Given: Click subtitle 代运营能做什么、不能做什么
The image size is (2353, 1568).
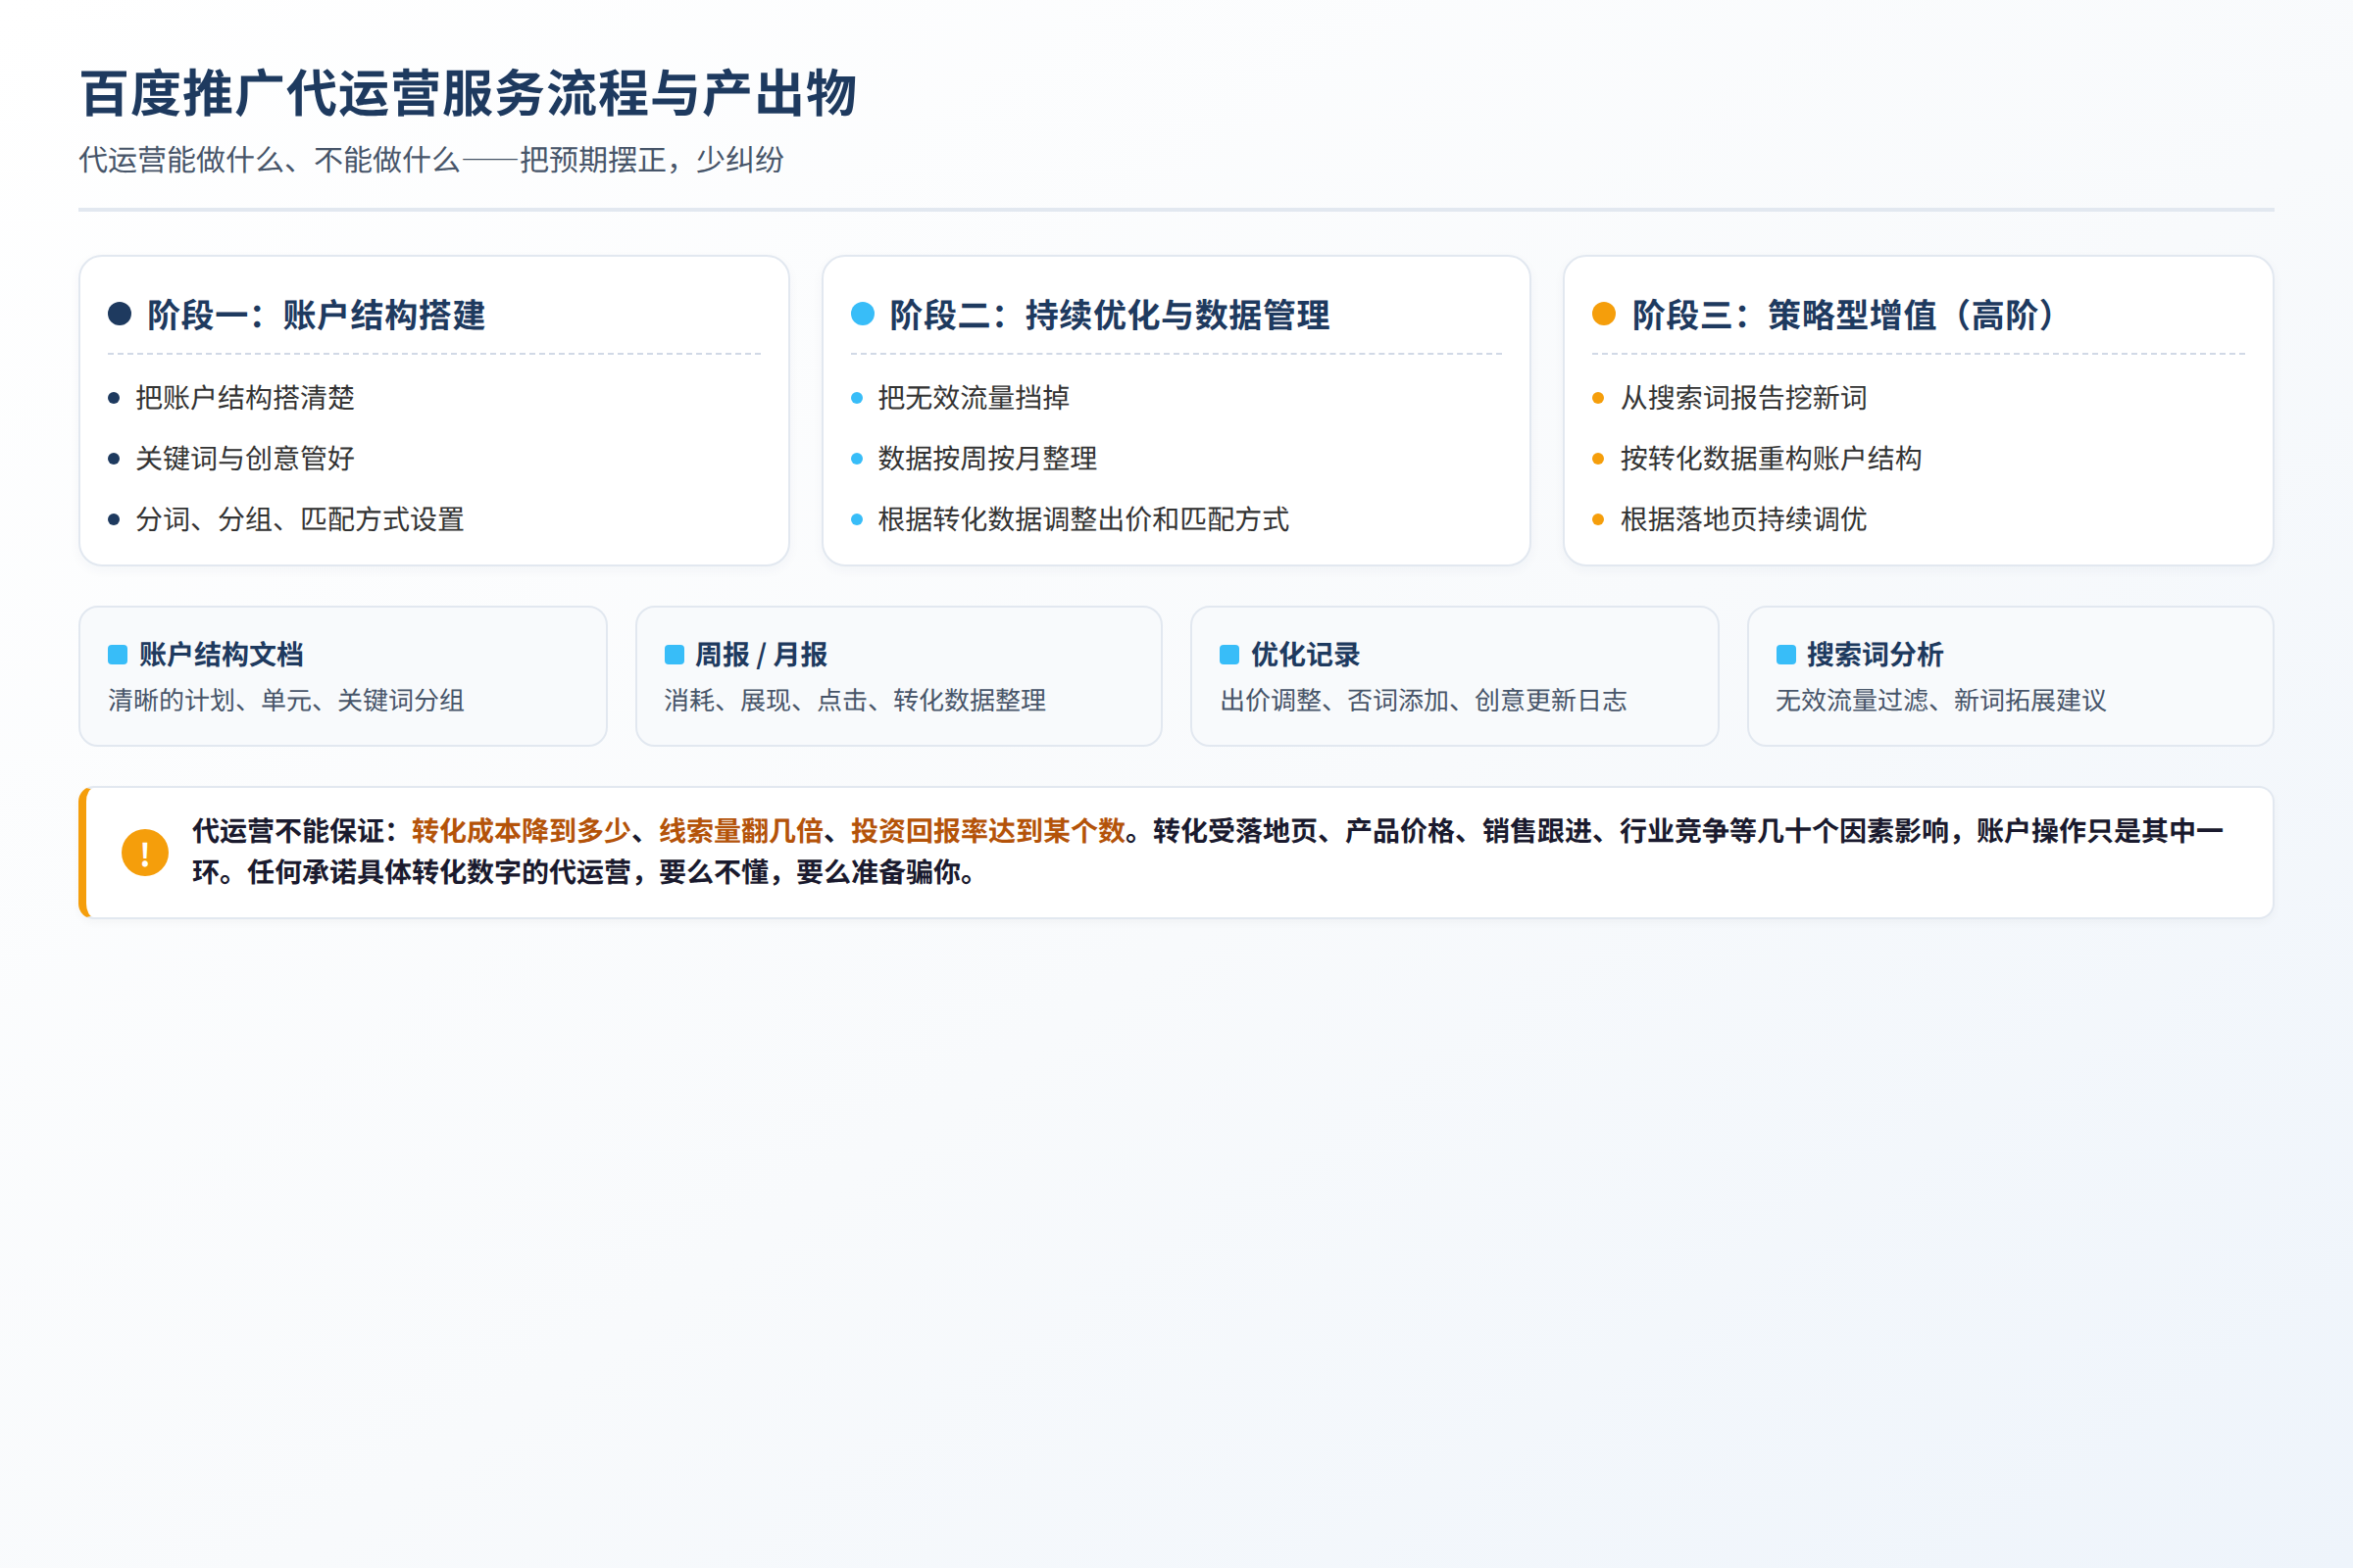Looking at the screenshot, I should coord(269,160).
